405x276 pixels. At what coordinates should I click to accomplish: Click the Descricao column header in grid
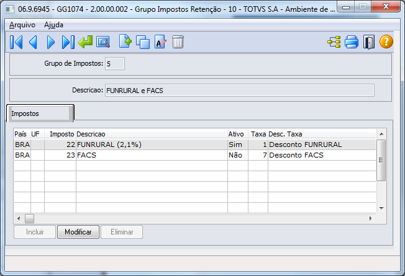[152, 134]
